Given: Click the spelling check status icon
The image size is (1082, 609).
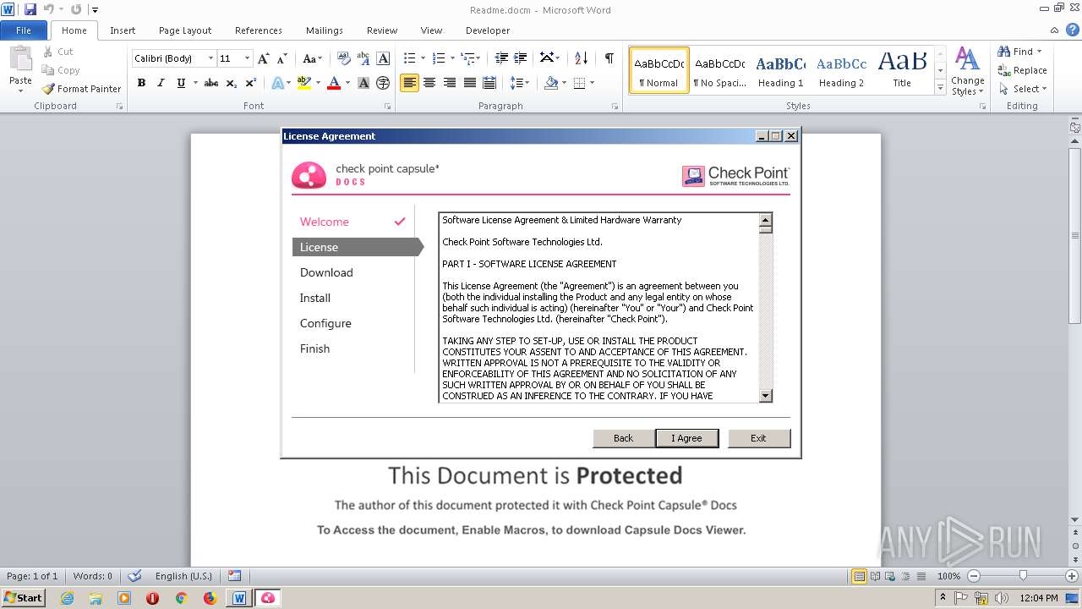Looking at the screenshot, I should 134,576.
